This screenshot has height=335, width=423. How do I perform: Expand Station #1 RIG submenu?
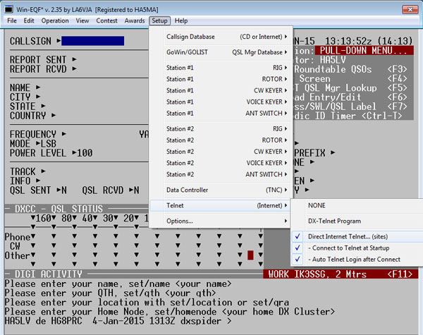point(221,68)
